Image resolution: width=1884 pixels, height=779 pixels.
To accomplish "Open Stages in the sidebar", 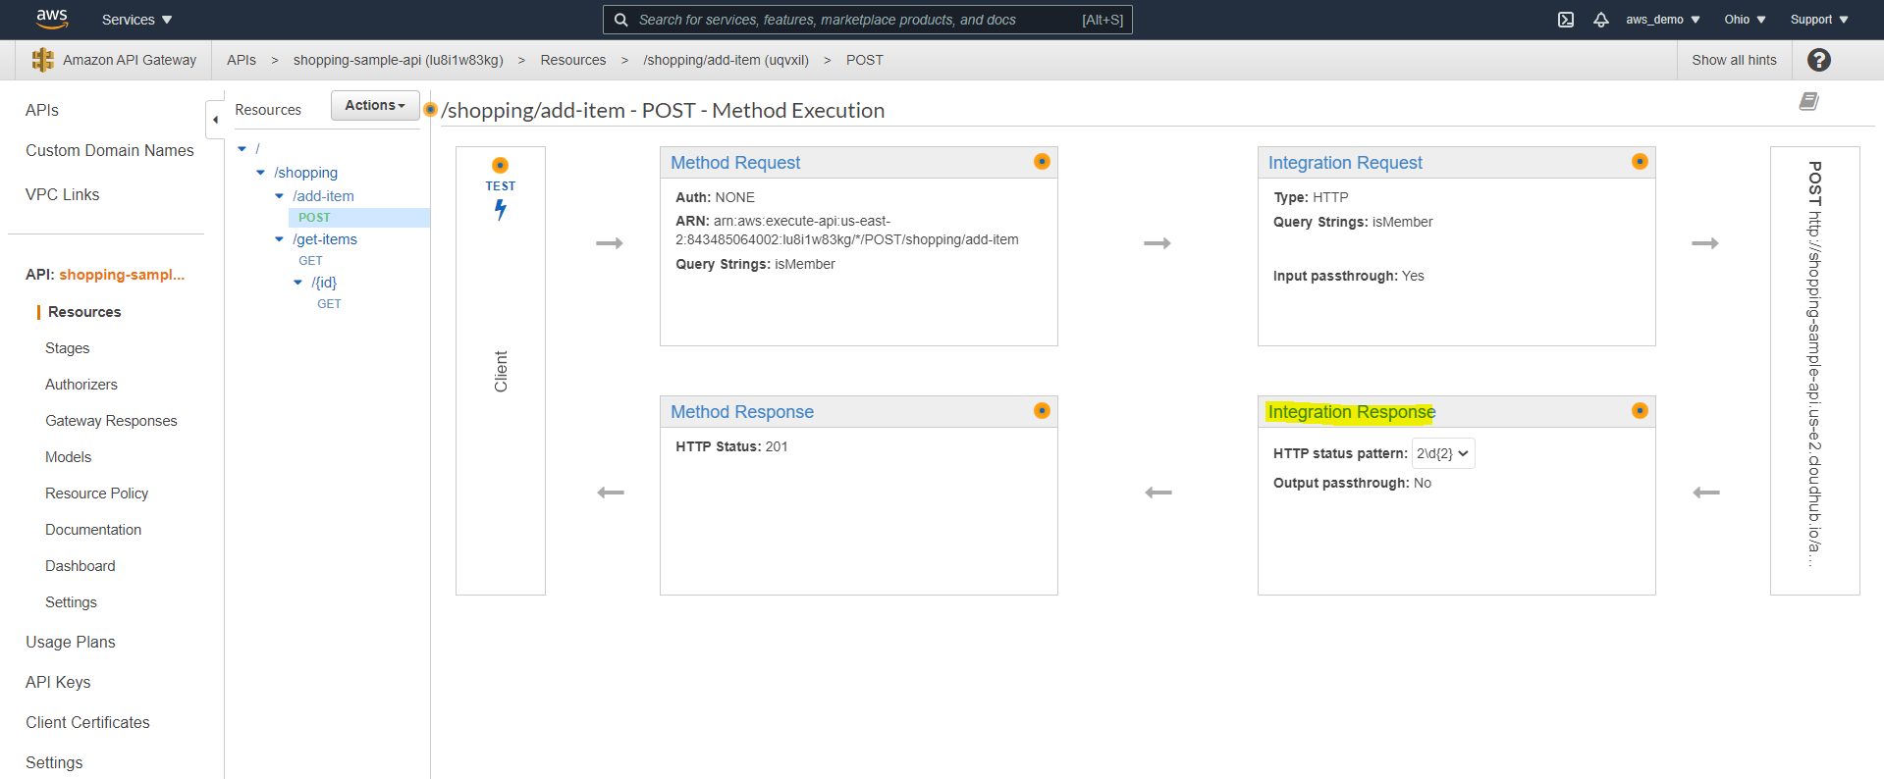I will tap(67, 348).
